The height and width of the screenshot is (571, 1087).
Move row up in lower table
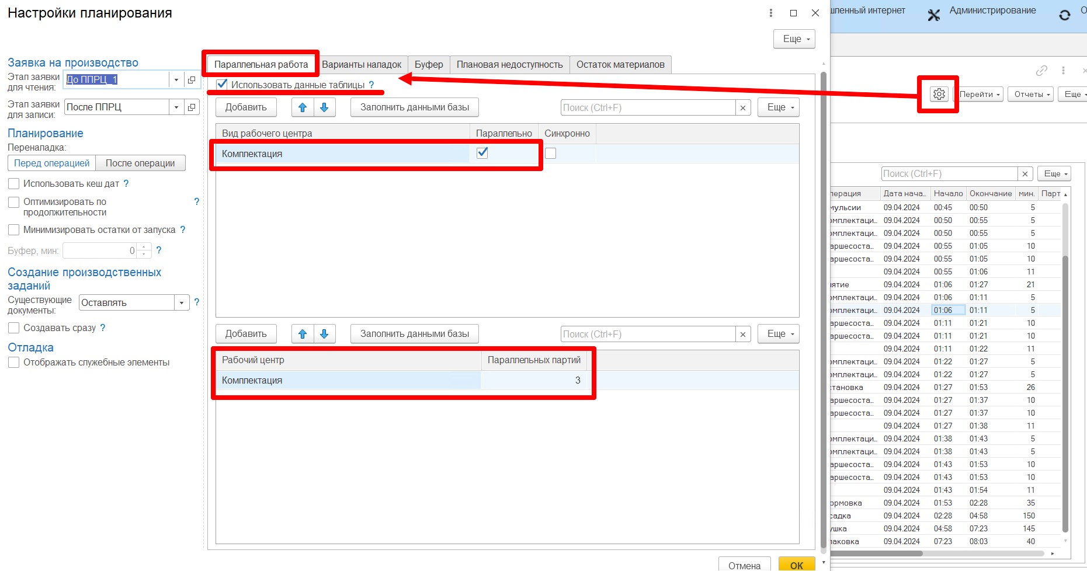pos(303,334)
